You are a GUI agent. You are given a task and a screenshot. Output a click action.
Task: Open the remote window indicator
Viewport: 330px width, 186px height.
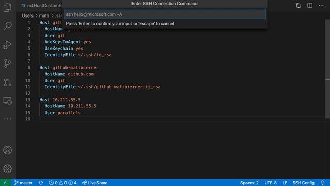(5, 183)
